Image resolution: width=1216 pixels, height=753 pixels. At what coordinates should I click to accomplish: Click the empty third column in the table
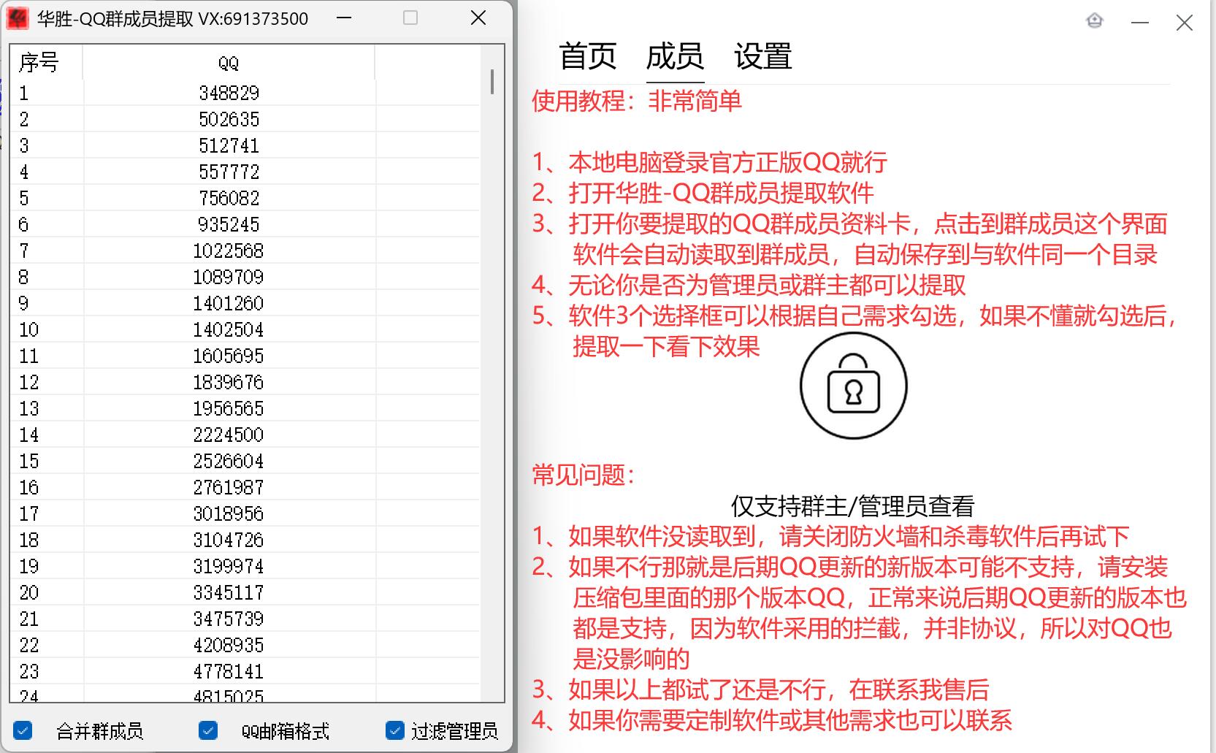click(427, 292)
